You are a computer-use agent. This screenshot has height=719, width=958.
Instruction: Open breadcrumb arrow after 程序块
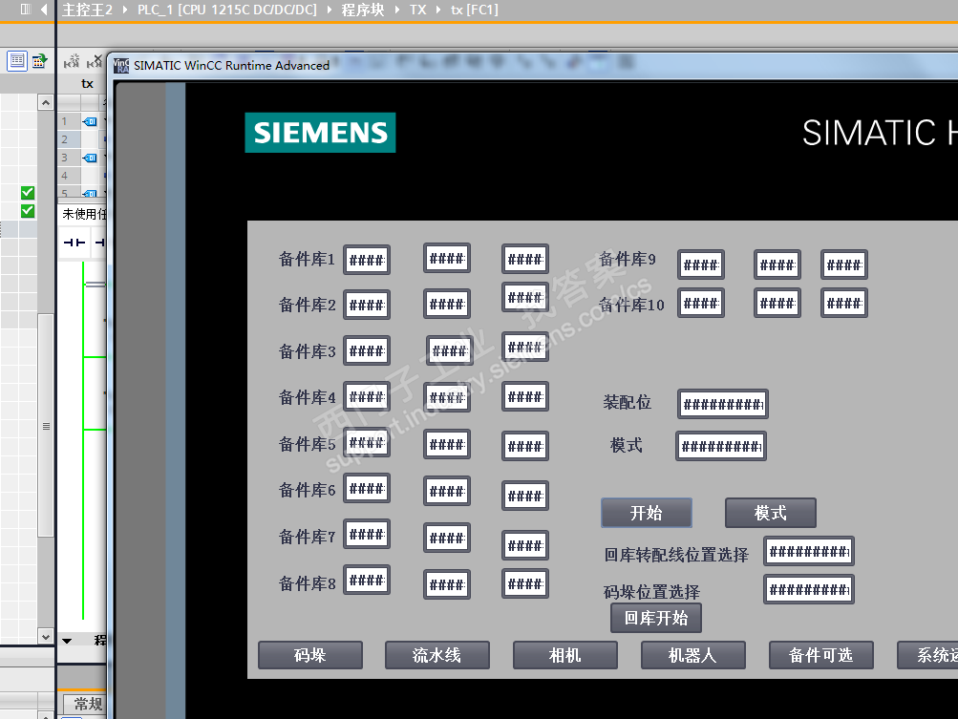pos(397,10)
